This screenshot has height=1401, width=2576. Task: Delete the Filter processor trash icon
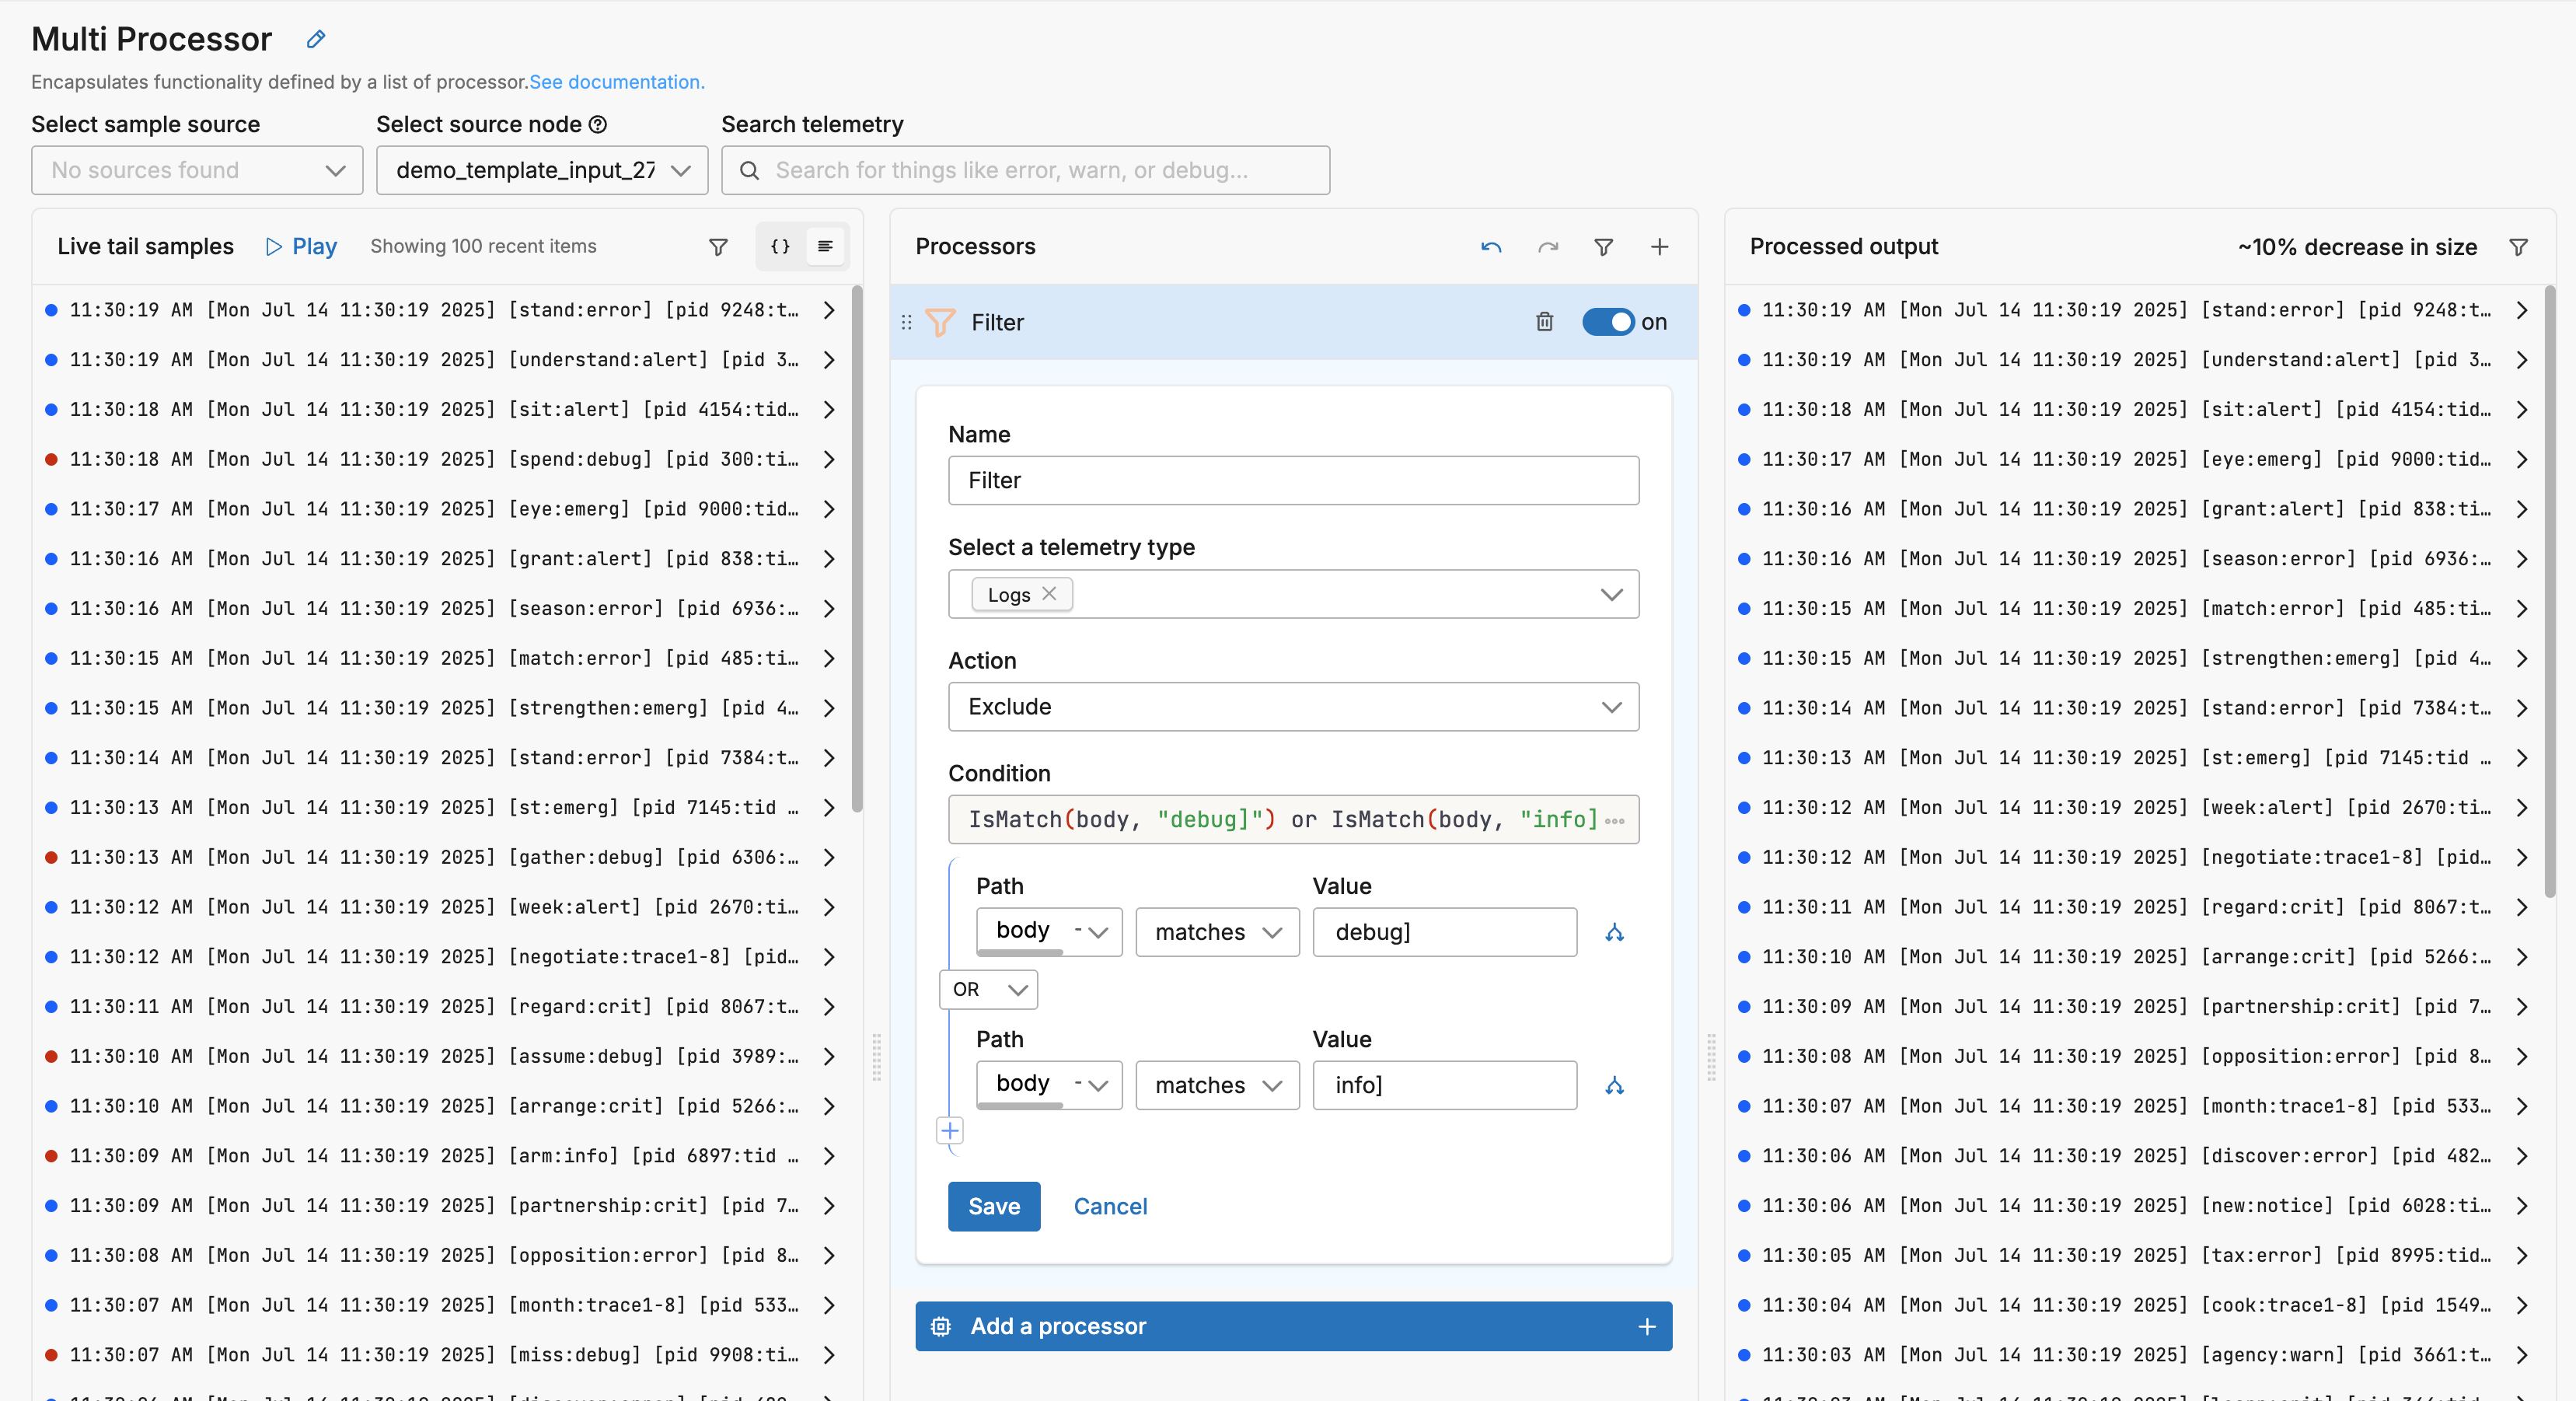1545,322
